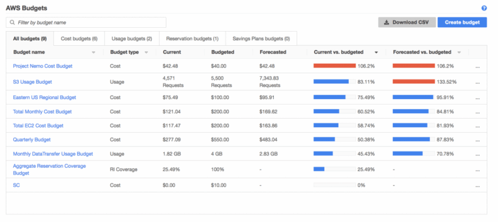Open the SC budget link
The width and height of the screenshot is (498, 222).
pyautogui.click(x=16, y=185)
